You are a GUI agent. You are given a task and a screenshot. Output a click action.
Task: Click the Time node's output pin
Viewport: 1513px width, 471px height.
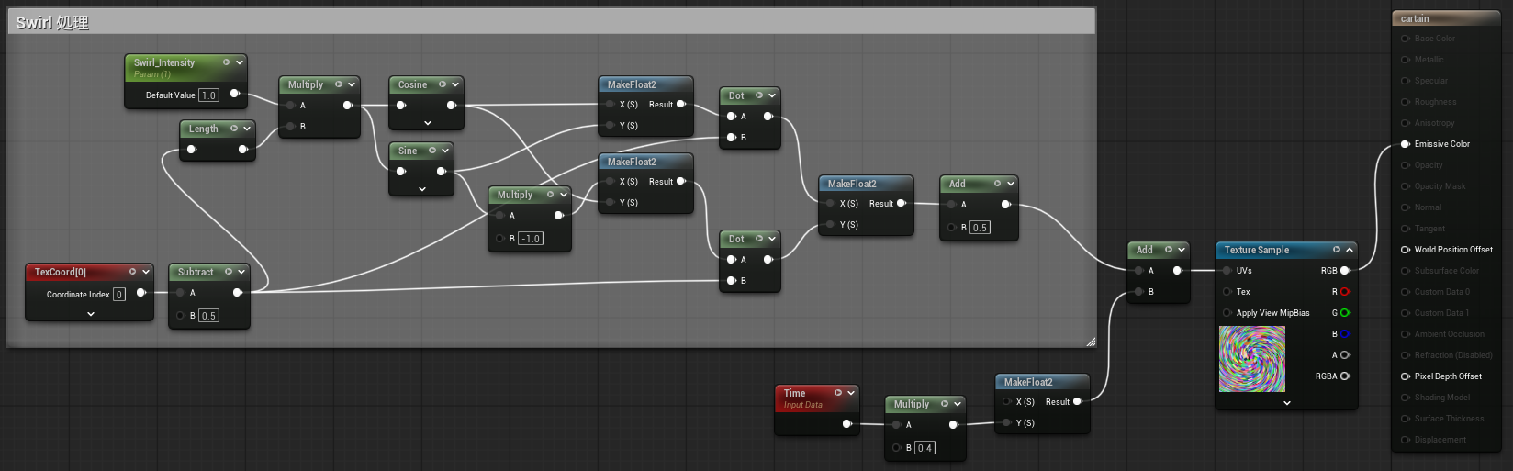coord(846,424)
